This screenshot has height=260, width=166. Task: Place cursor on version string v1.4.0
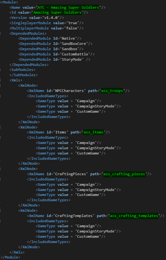click(51, 18)
